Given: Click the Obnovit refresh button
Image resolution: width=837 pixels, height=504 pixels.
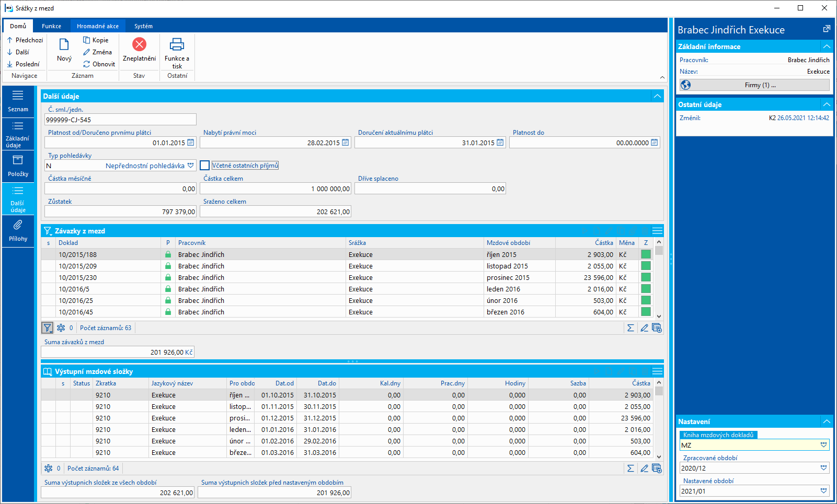Looking at the screenshot, I should coord(99,64).
